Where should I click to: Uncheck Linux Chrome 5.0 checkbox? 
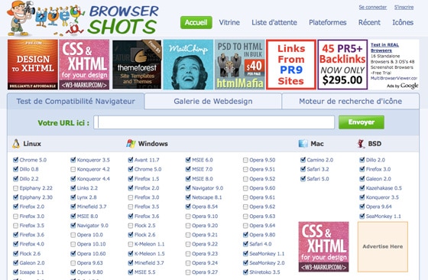point(15,160)
